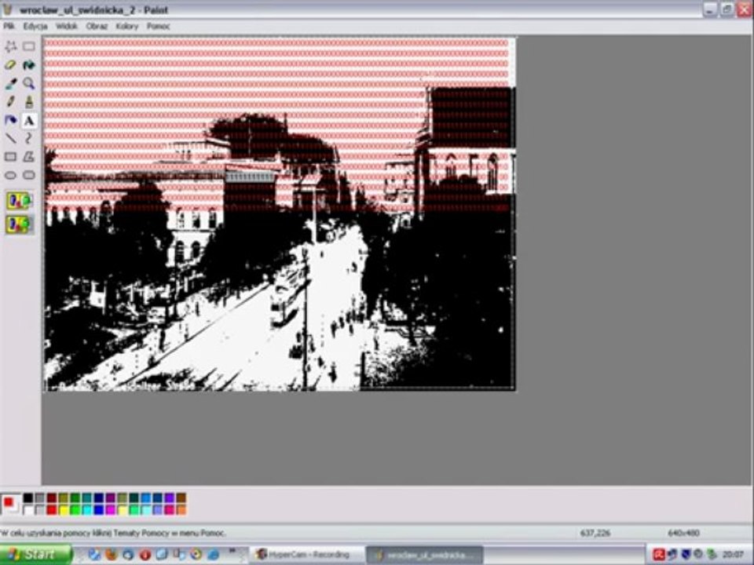Choose the navy blue swatch
The height and width of the screenshot is (565, 754).
99,498
